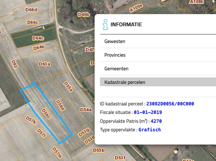Click area value 4270
The width and height of the screenshot is (216, 161).
coord(156,121)
